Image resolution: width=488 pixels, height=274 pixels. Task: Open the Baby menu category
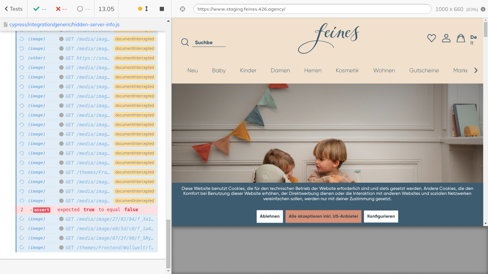(x=219, y=70)
